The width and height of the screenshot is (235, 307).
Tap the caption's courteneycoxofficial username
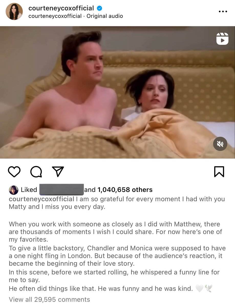41,199
